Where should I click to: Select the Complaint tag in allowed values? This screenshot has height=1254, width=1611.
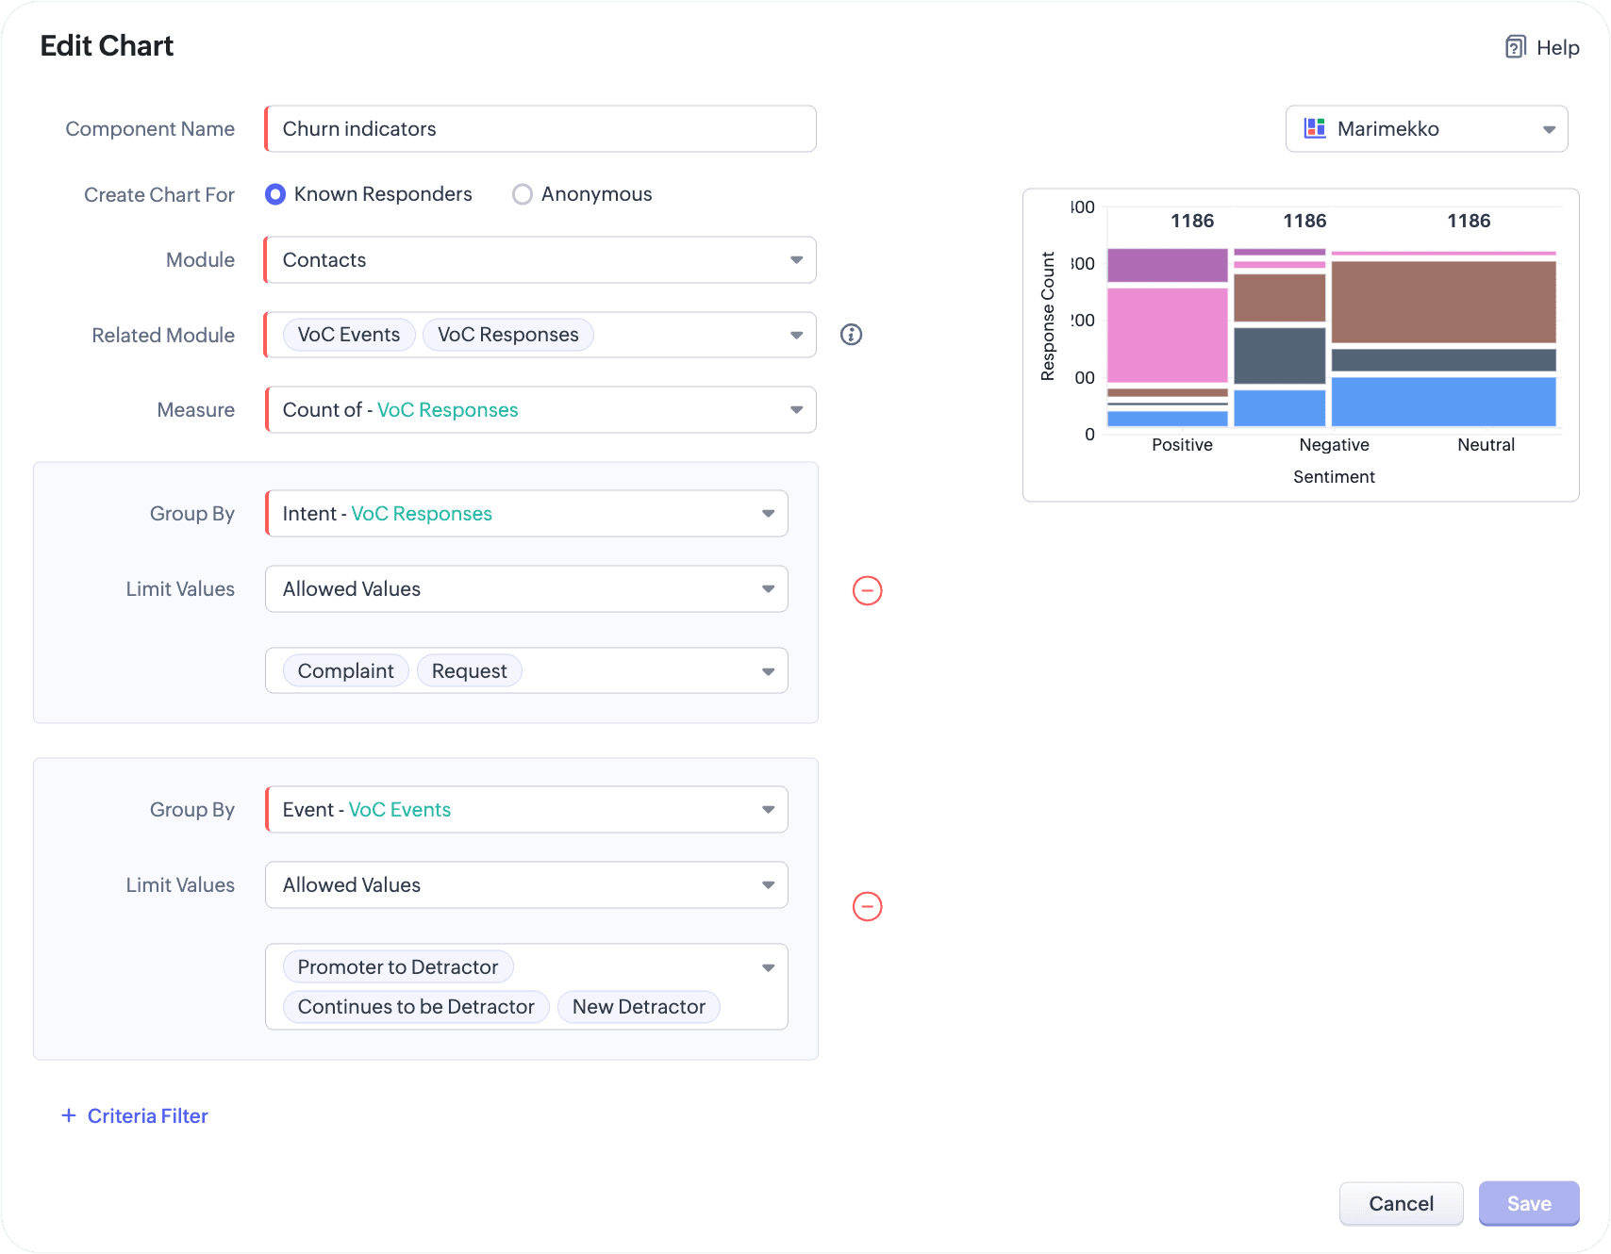tap(345, 671)
